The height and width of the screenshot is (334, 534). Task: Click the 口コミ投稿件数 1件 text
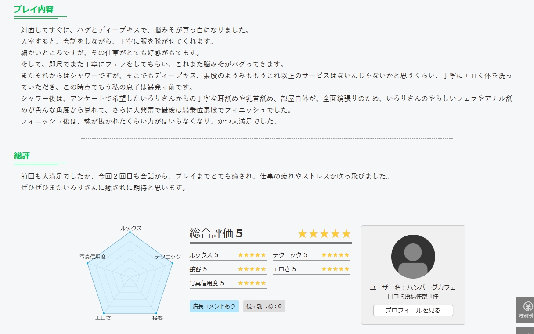tap(413, 297)
